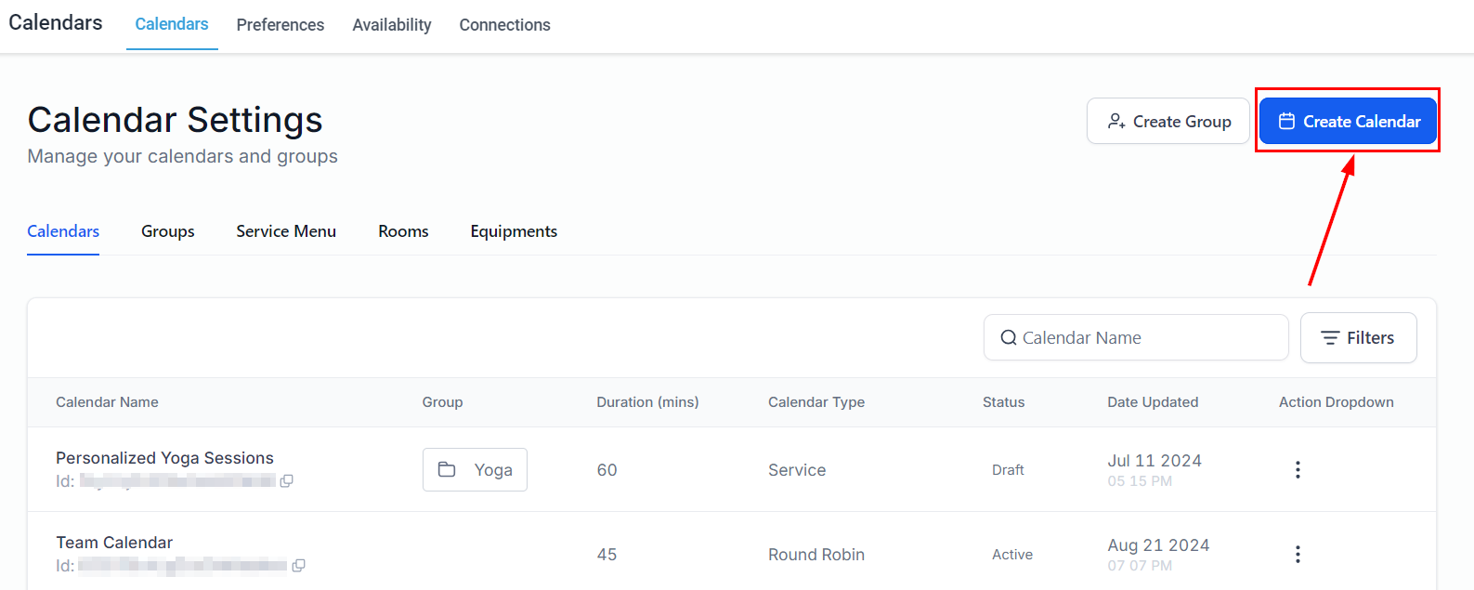Open the Service Menu tab
The height and width of the screenshot is (590, 1474).
point(286,231)
